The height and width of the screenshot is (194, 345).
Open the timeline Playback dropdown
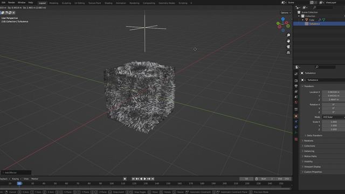(5, 179)
